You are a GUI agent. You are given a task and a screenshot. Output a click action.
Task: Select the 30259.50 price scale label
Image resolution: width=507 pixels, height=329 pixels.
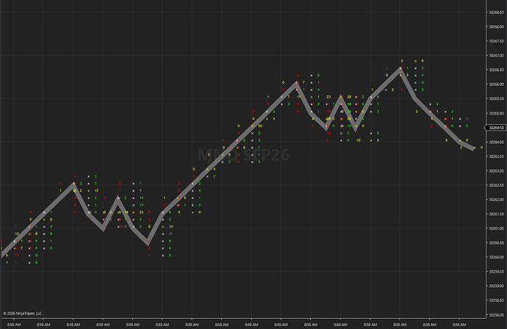click(x=496, y=272)
